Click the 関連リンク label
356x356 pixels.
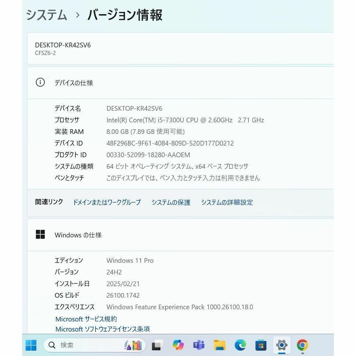(x=49, y=202)
